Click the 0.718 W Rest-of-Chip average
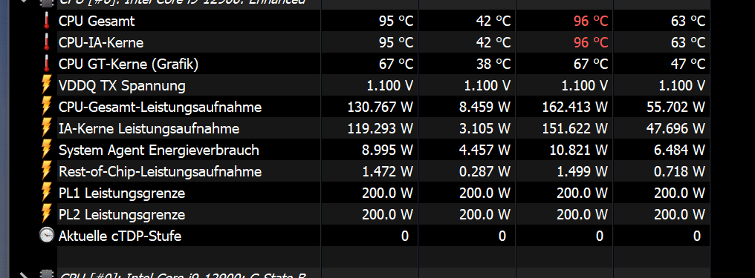The height and width of the screenshot is (278, 755). coord(679,171)
